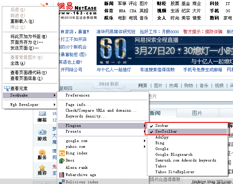Click the 财经 navigation link

tap(161, 3)
